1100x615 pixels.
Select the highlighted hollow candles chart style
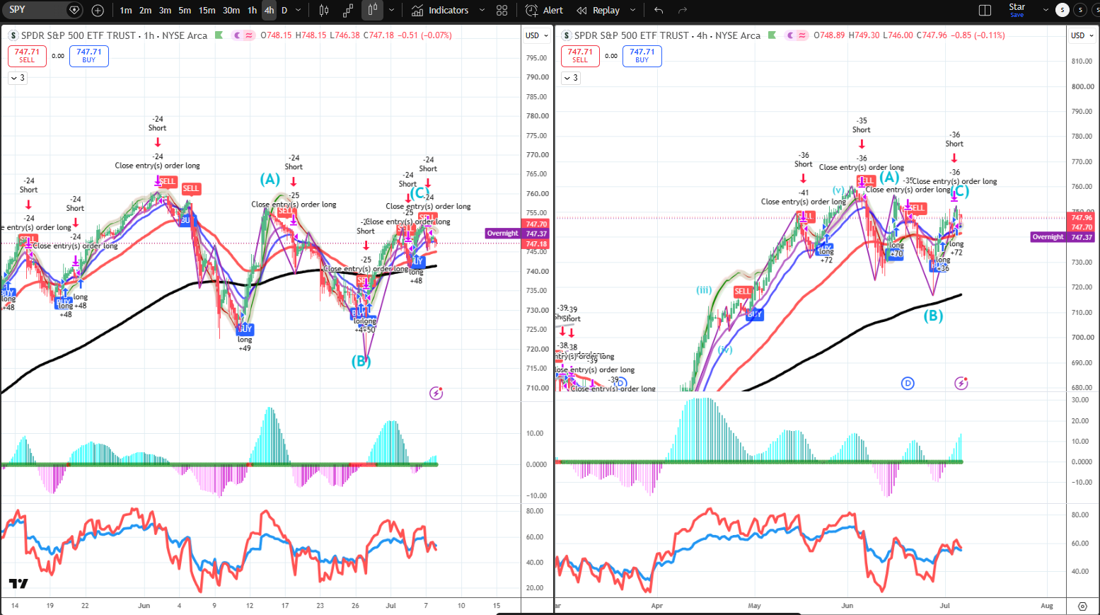(x=372, y=10)
